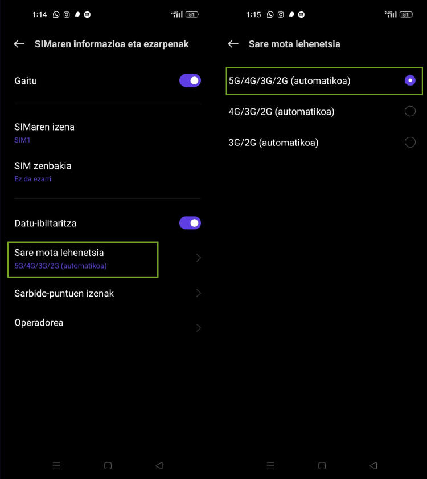Tap the back triangle in navigation bar
The width and height of the screenshot is (427, 479).
coord(159,465)
